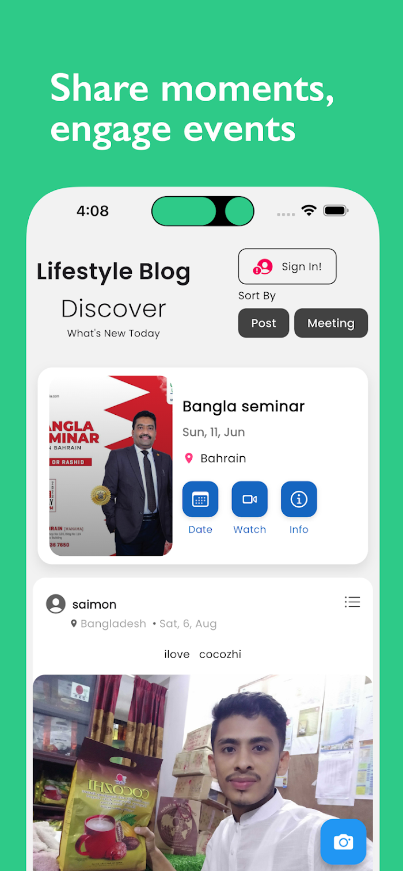Check the Wi-Fi status icon
The width and height of the screenshot is (403, 871).
tap(309, 211)
